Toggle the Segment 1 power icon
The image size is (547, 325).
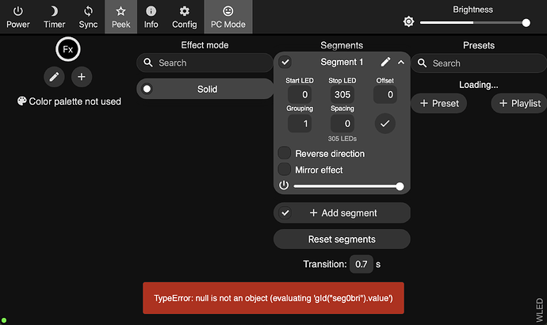[x=284, y=185]
